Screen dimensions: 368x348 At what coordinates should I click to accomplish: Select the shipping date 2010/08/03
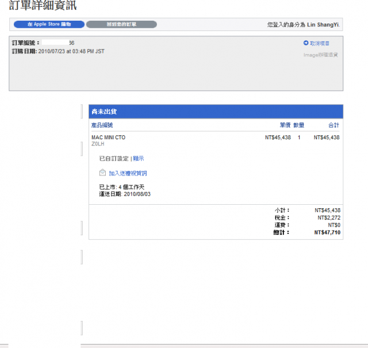pos(137,194)
